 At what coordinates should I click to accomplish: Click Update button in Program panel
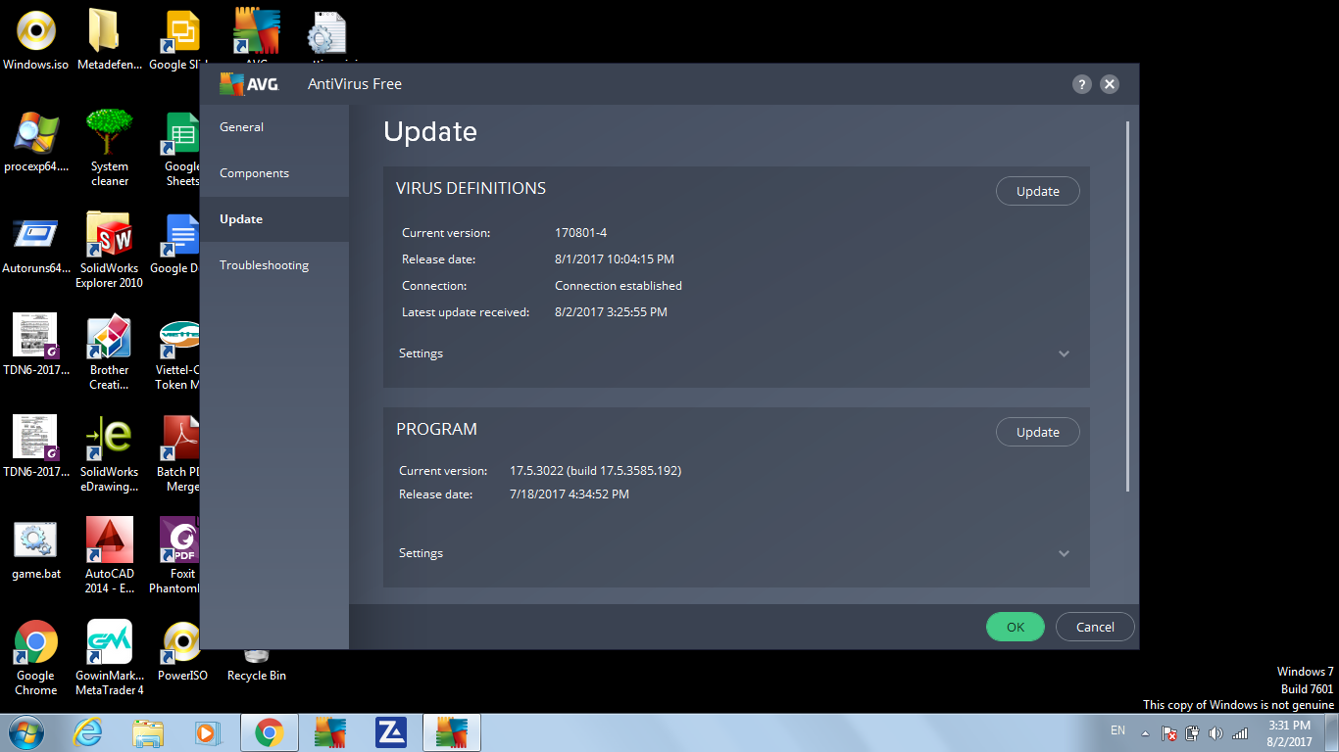click(x=1037, y=432)
